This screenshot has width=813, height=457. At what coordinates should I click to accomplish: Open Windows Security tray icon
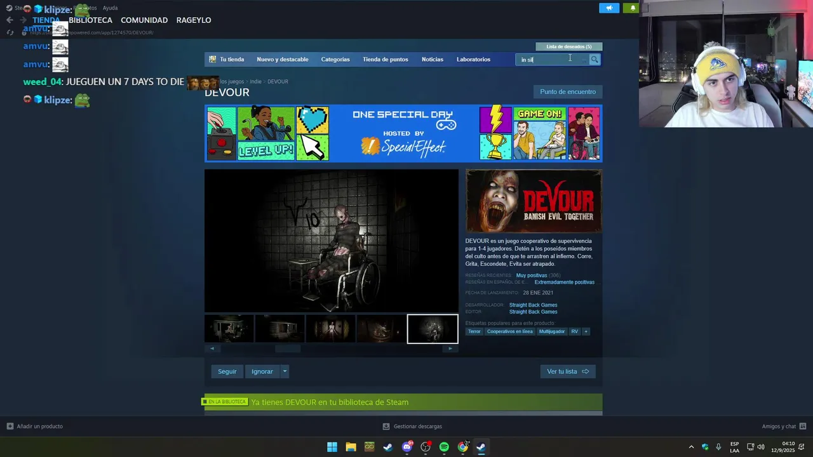[x=705, y=447]
